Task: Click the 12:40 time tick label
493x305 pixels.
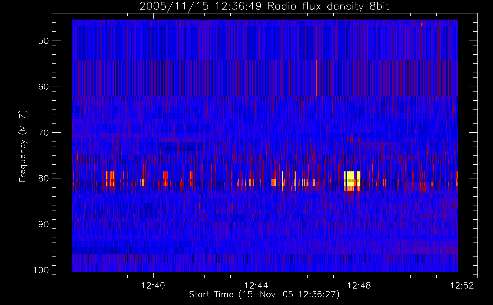Action: pyautogui.click(x=153, y=285)
